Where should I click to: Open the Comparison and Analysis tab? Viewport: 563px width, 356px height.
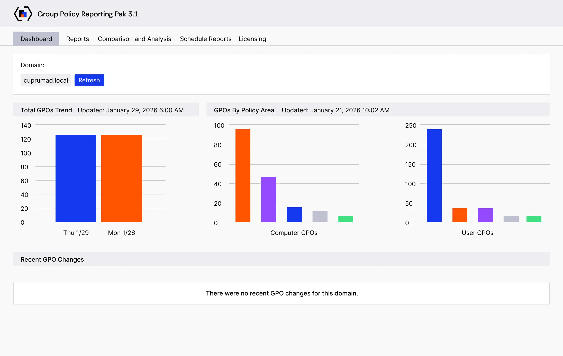click(134, 39)
